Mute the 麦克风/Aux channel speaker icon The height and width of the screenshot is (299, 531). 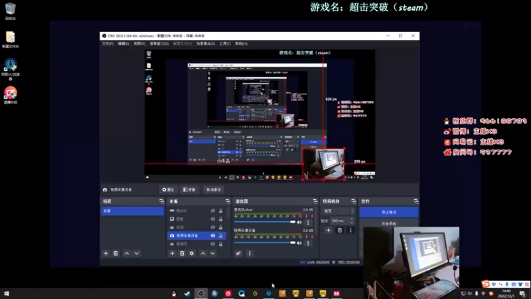tap(299, 223)
